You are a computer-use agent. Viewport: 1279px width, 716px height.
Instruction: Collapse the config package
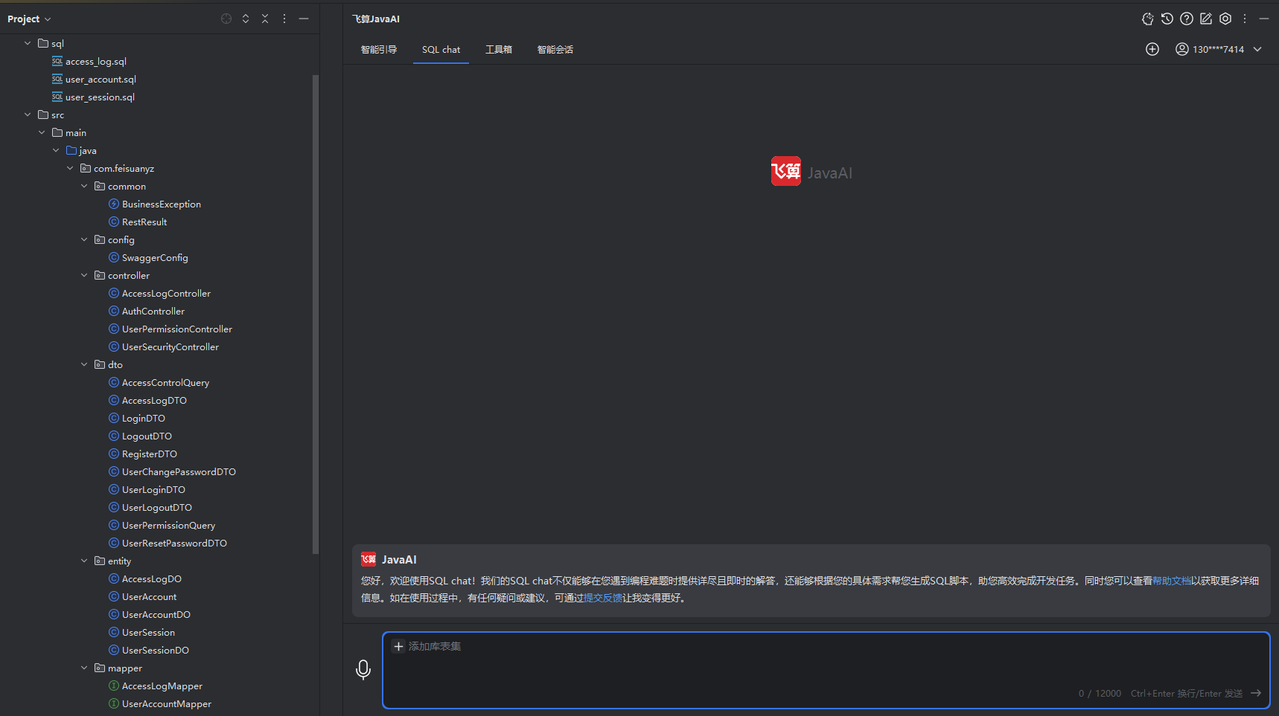click(x=84, y=239)
